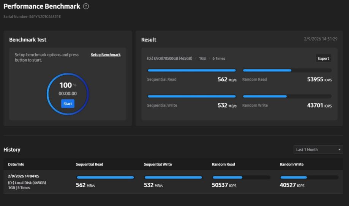Export the benchmark result
This screenshot has height=206, width=349.
[323, 59]
